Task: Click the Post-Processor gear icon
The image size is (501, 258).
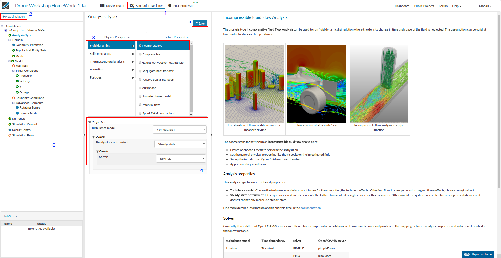Action: 170,5
